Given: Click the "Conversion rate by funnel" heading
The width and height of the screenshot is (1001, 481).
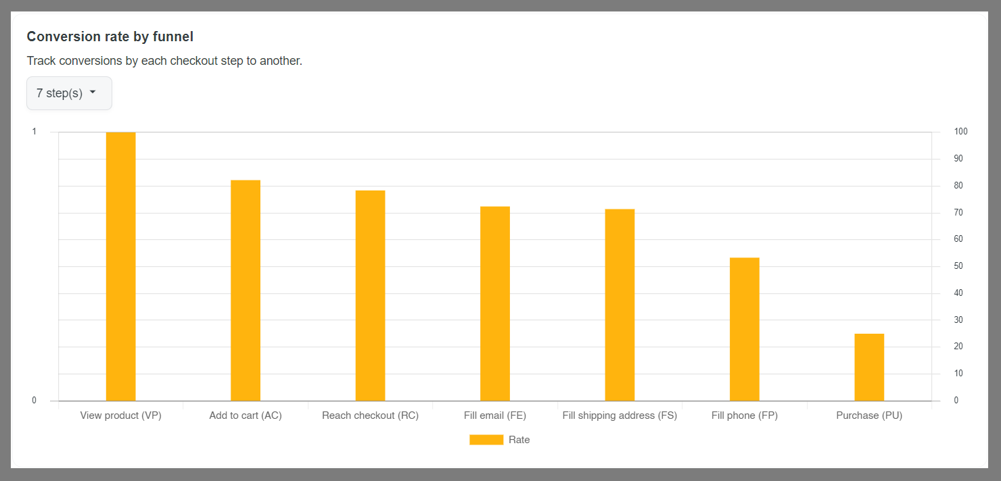Looking at the screenshot, I should (x=110, y=36).
